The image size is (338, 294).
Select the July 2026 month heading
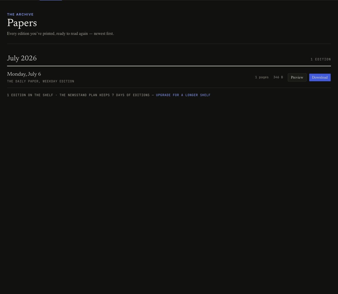(22, 58)
